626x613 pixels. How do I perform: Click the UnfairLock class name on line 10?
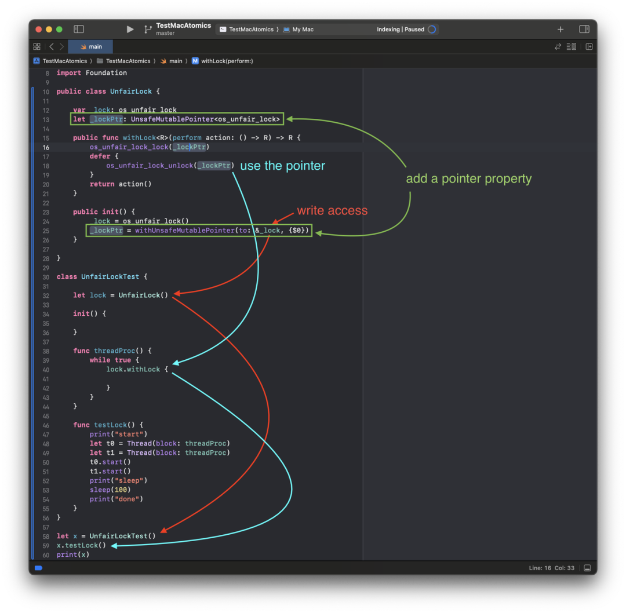tap(131, 92)
